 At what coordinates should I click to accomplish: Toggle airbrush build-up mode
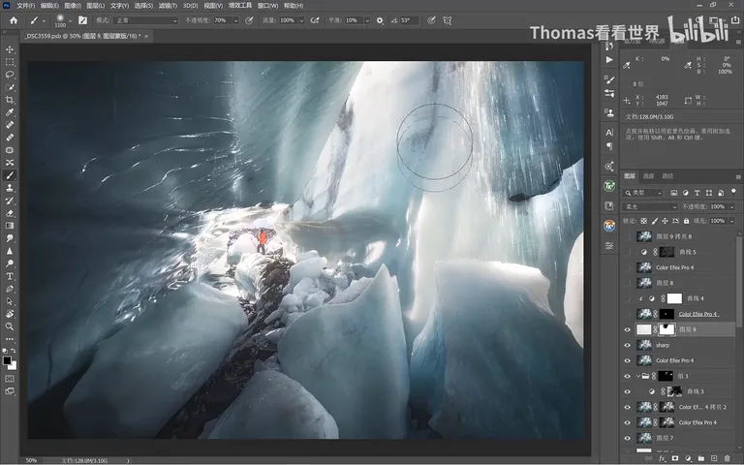(315, 20)
